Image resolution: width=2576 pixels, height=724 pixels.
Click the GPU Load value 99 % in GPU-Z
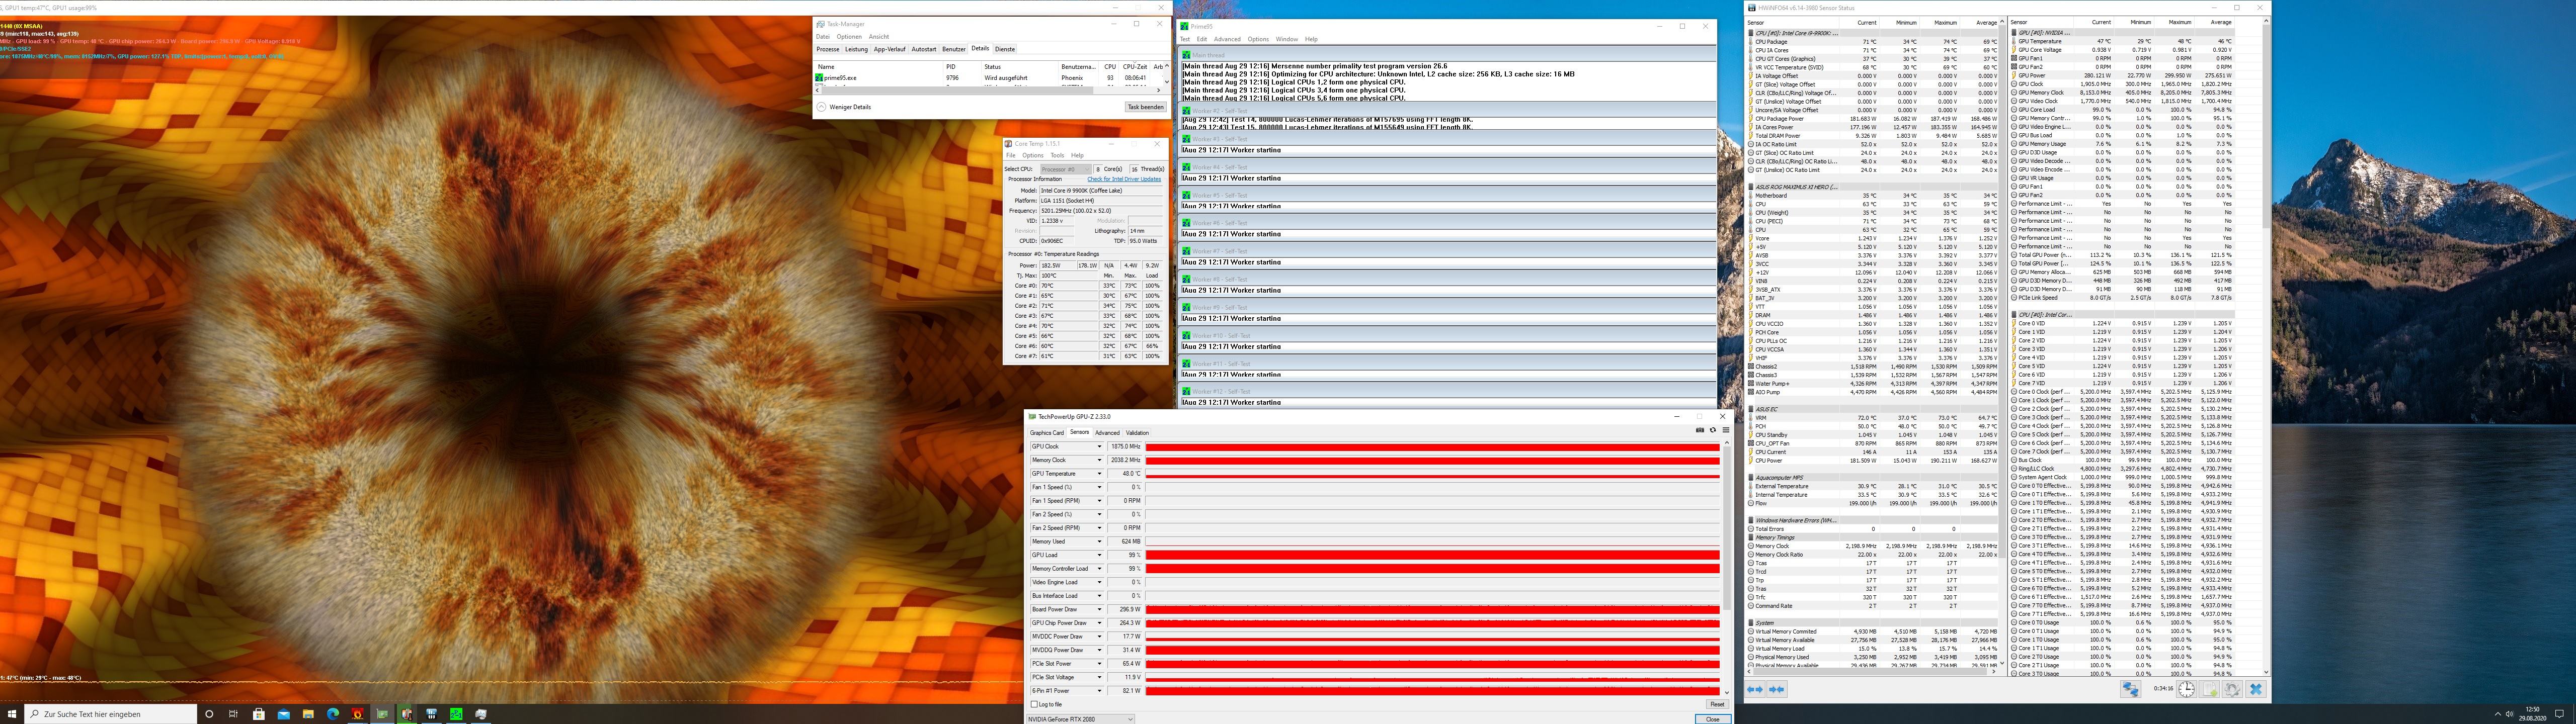coord(1124,555)
